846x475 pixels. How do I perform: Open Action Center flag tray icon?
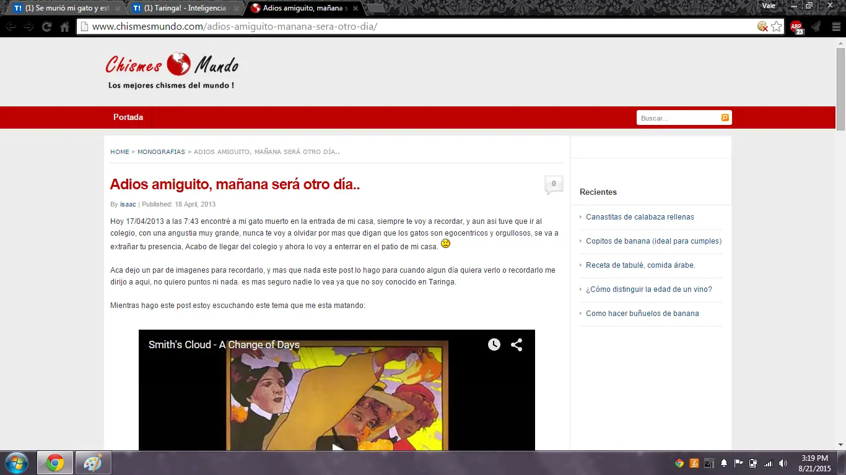click(x=739, y=463)
